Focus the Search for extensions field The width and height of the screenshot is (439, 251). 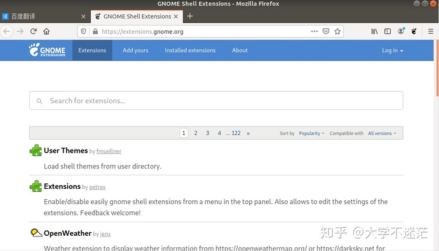coord(216,100)
